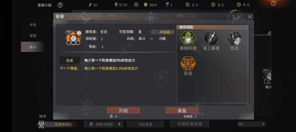The image size is (296, 132).
Task: Switch to the 智慧 tab
Action: [33, 36]
